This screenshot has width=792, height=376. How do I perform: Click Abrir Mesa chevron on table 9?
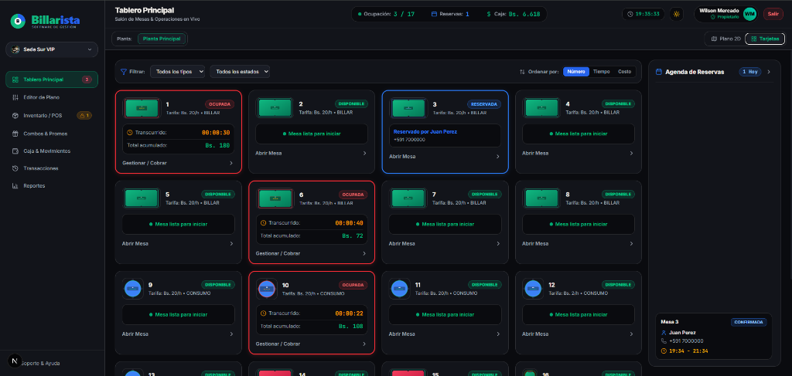pos(230,334)
